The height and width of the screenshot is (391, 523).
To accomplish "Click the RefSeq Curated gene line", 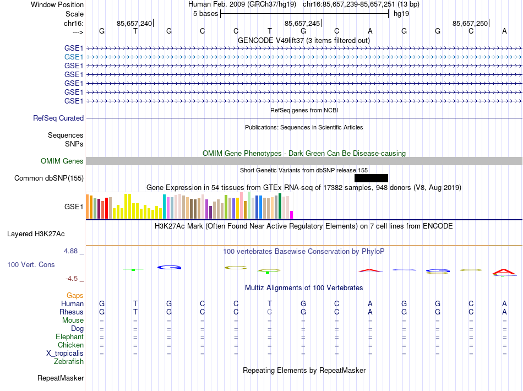I will click(304, 118).
